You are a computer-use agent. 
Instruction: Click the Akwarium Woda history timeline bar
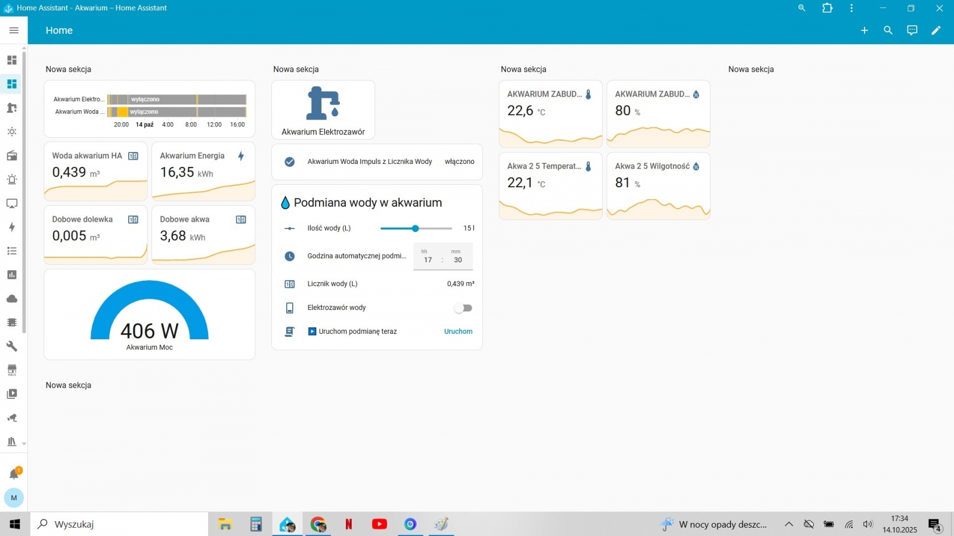[177, 112]
